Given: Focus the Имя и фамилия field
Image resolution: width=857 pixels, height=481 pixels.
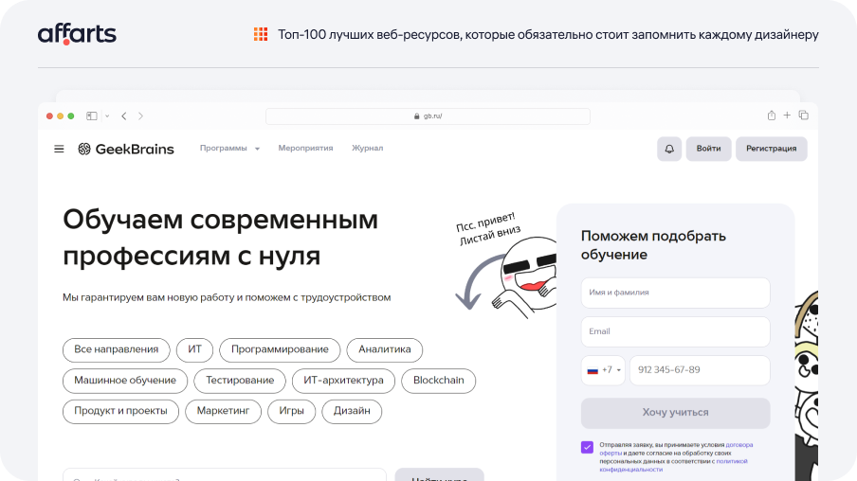Looking at the screenshot, I should click(676, 293).
